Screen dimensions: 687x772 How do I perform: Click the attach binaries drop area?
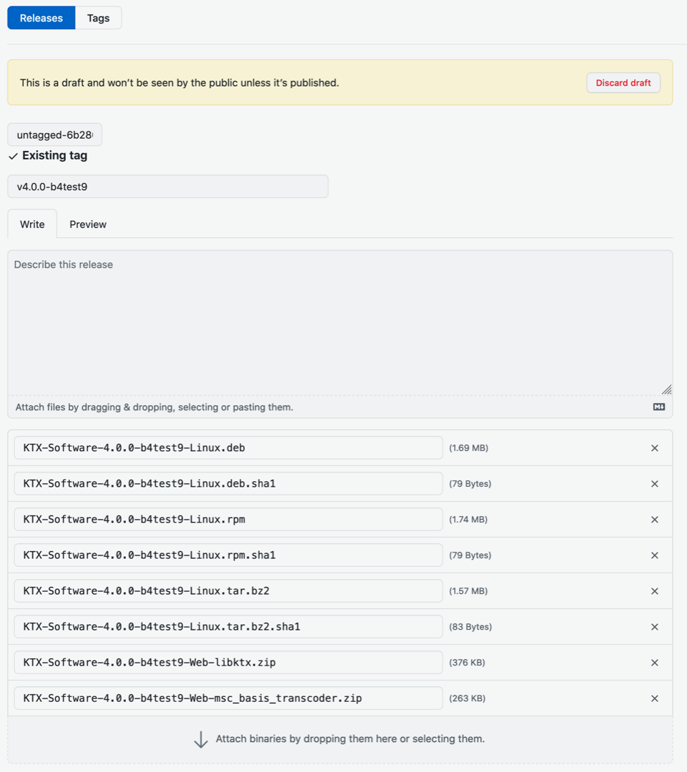coord(343,738)
